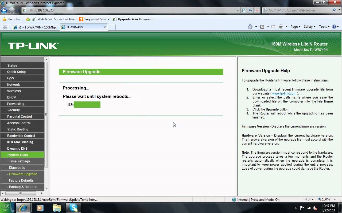Viewport: 342px width, 213px height.
Task: Click the network signal tray icon
Action: point(309,208)
